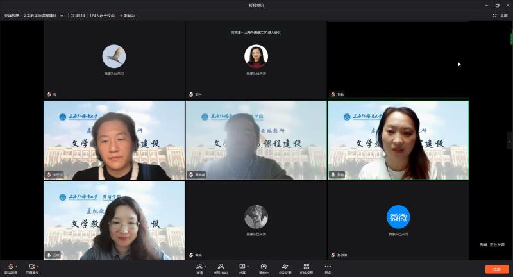Click the red 录制中 status indicator
The width and height of the screenshot is (513, 277).
(x=130, y=15)
